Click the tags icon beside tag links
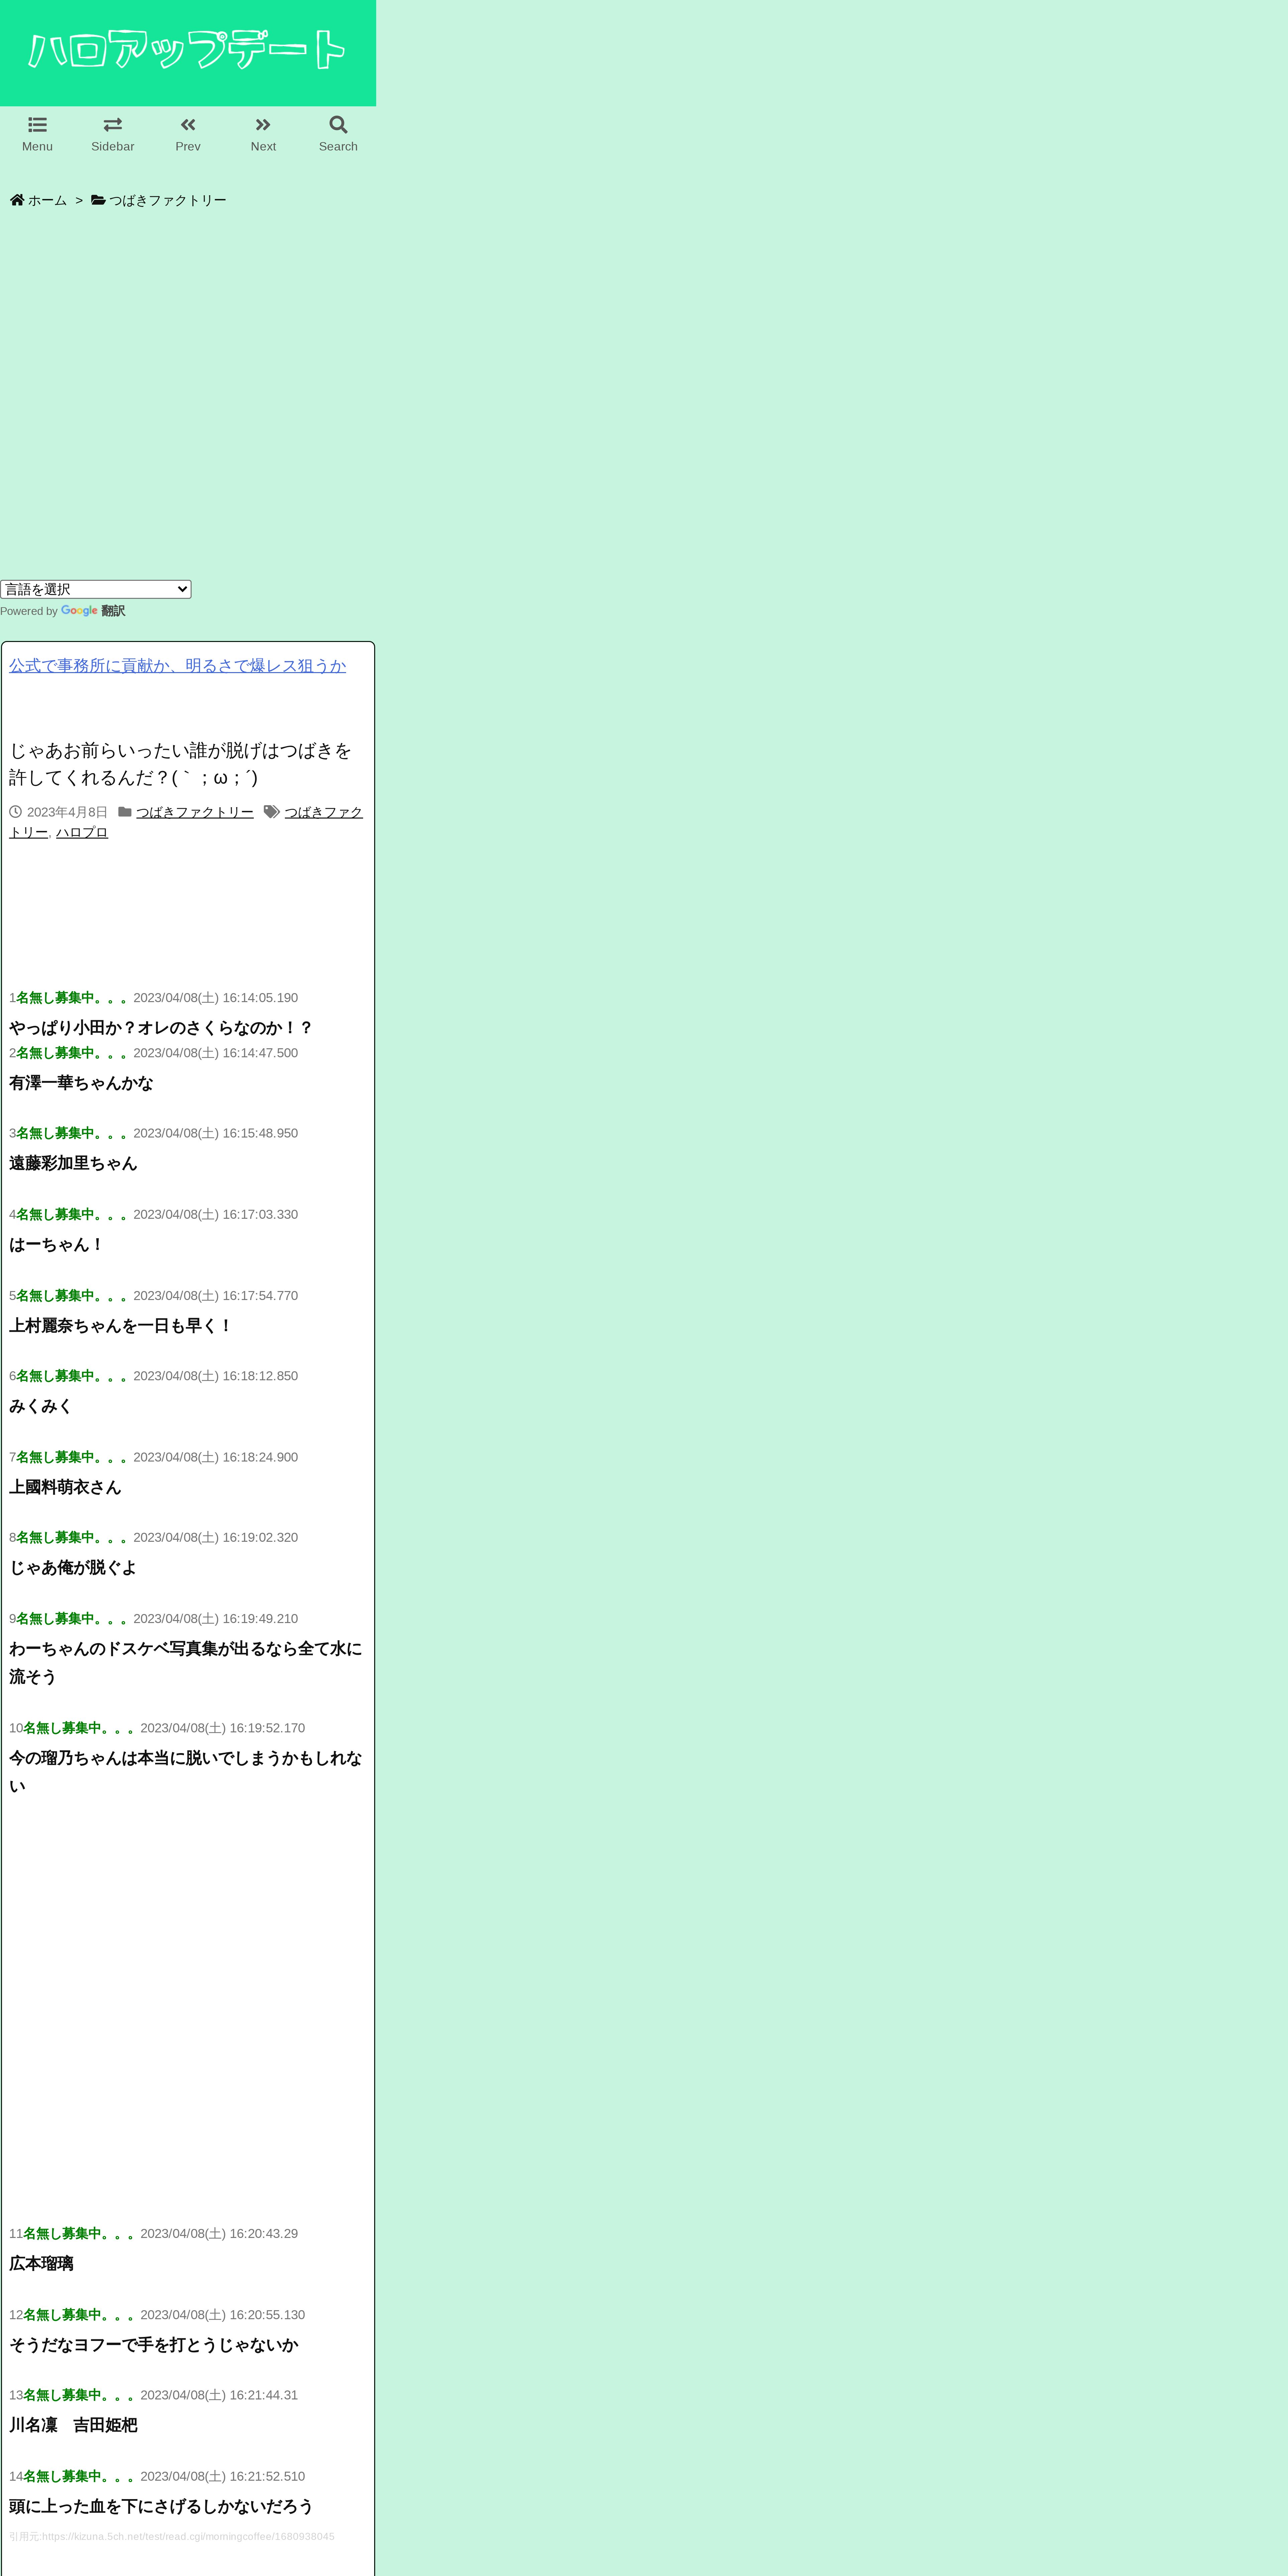1288x2576 pixels. [272, 812]
